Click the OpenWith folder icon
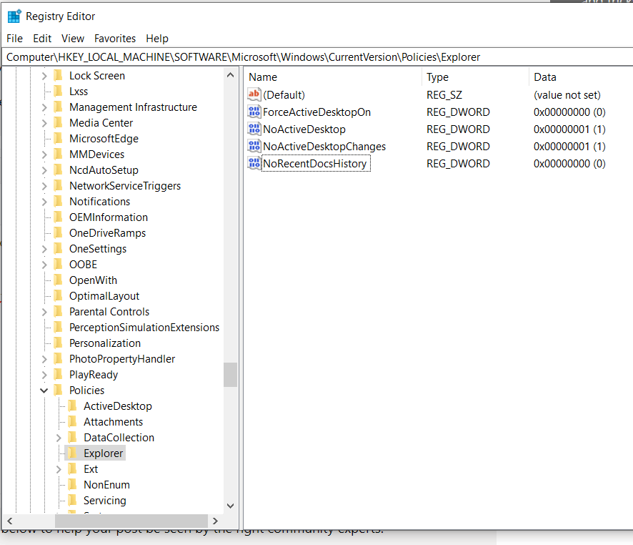 coord(58,280)
